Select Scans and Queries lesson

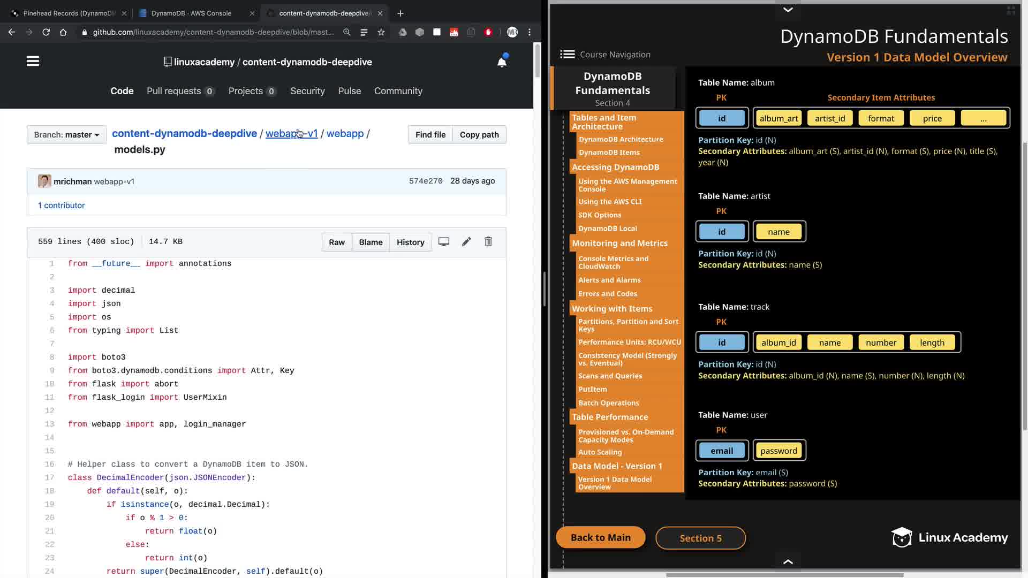(610, 376)
